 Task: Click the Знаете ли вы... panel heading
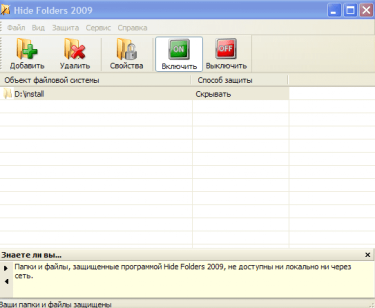tap(31, 255)
